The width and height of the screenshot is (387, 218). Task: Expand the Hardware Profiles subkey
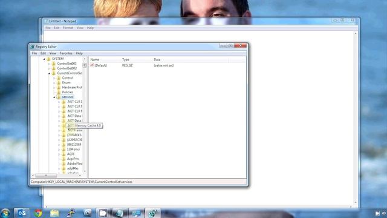[x=54, y=87]
